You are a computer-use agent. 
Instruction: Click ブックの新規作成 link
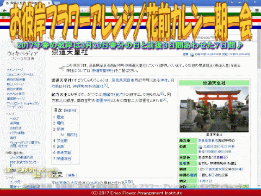tap(21, 157)
